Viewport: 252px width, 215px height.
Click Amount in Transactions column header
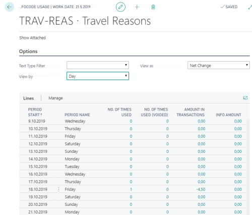191,112
